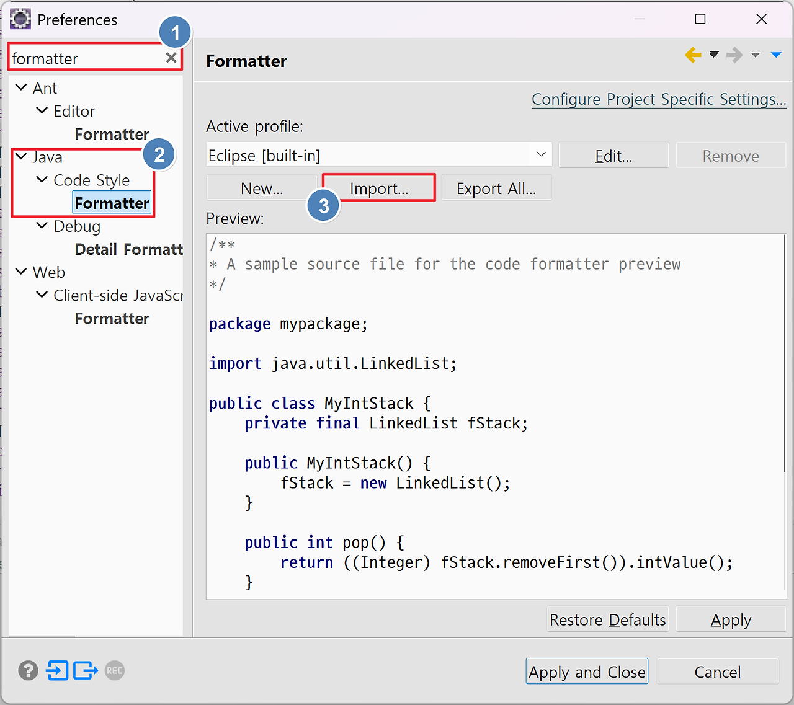Click inside the formatter search box
This screenshot has width=794, height=705.
pyautogui.click(x=87, y=58)
